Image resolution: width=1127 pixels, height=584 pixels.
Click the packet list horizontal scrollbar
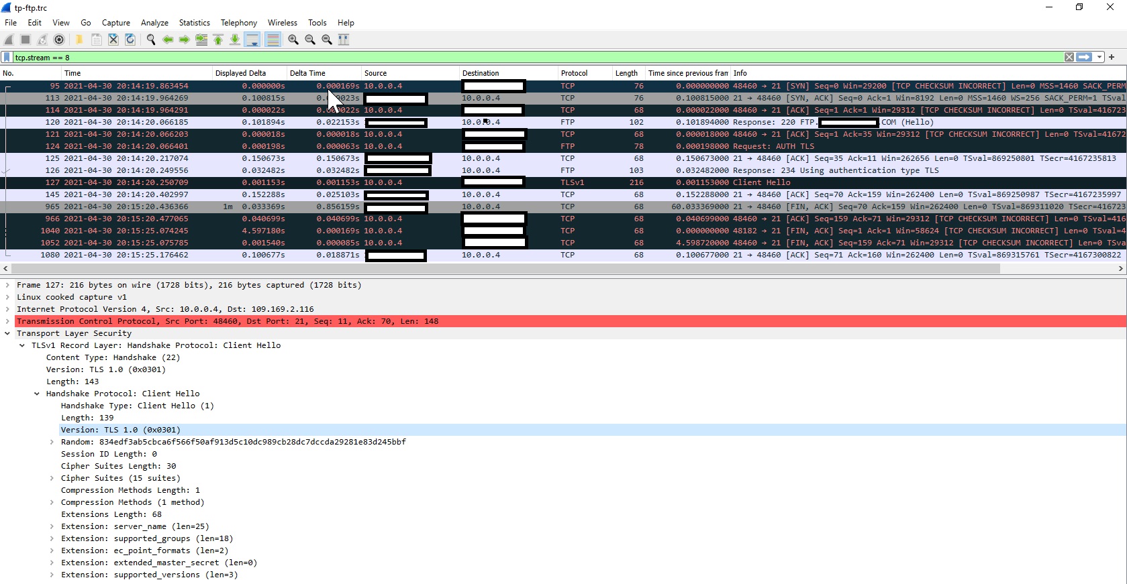click(503, 269)
